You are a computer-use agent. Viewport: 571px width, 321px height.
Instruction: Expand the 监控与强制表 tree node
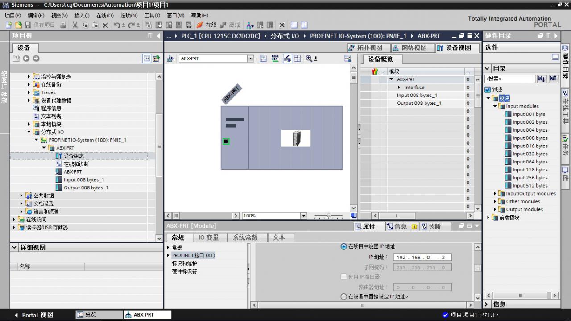coord(29,77)
